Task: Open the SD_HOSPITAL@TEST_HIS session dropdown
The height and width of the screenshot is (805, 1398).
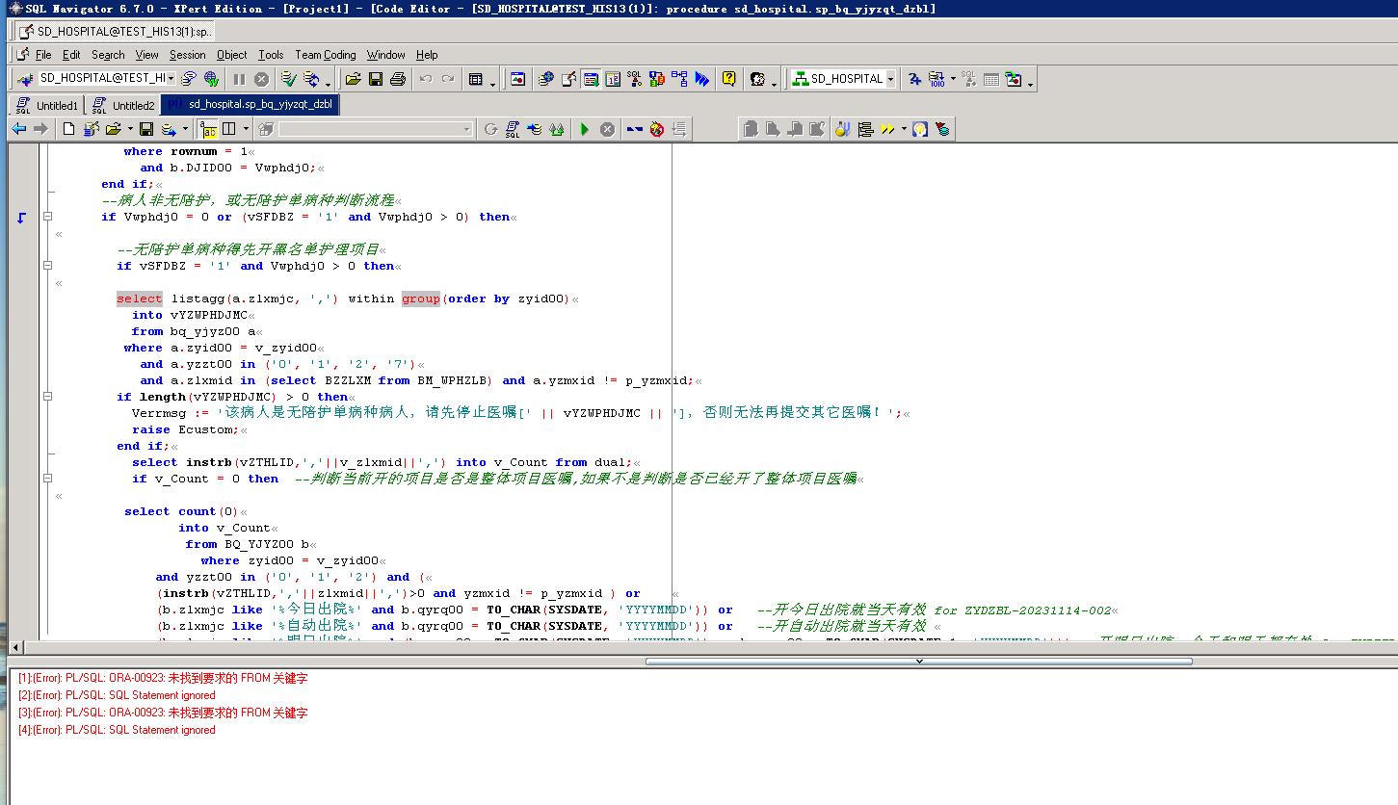Action: pos(171,79)
